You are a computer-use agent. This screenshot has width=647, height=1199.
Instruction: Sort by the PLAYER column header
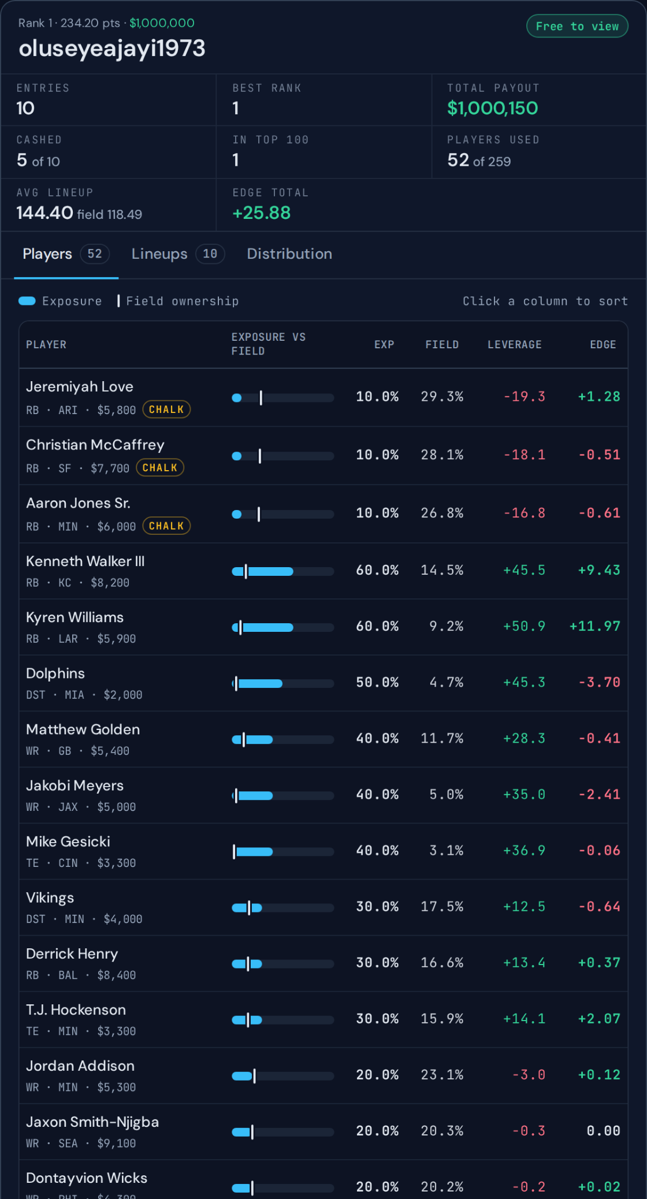[x=46, y=345]
